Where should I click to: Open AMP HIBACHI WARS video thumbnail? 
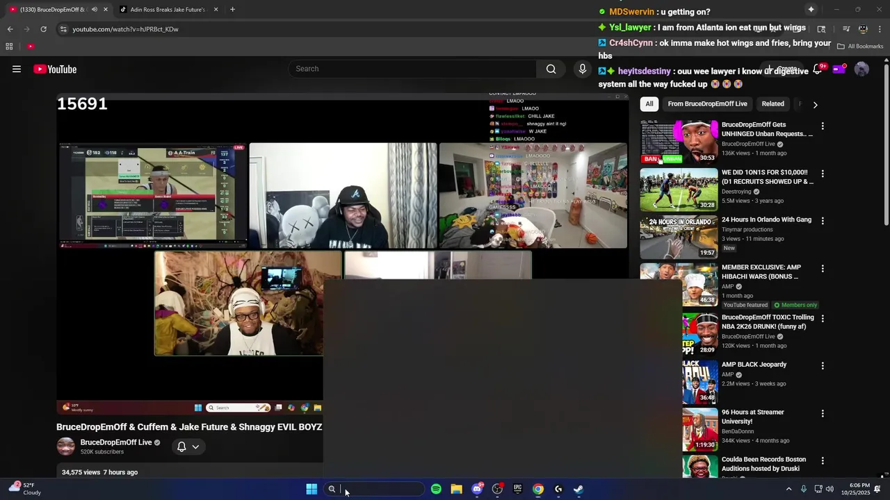click(679, 284)
